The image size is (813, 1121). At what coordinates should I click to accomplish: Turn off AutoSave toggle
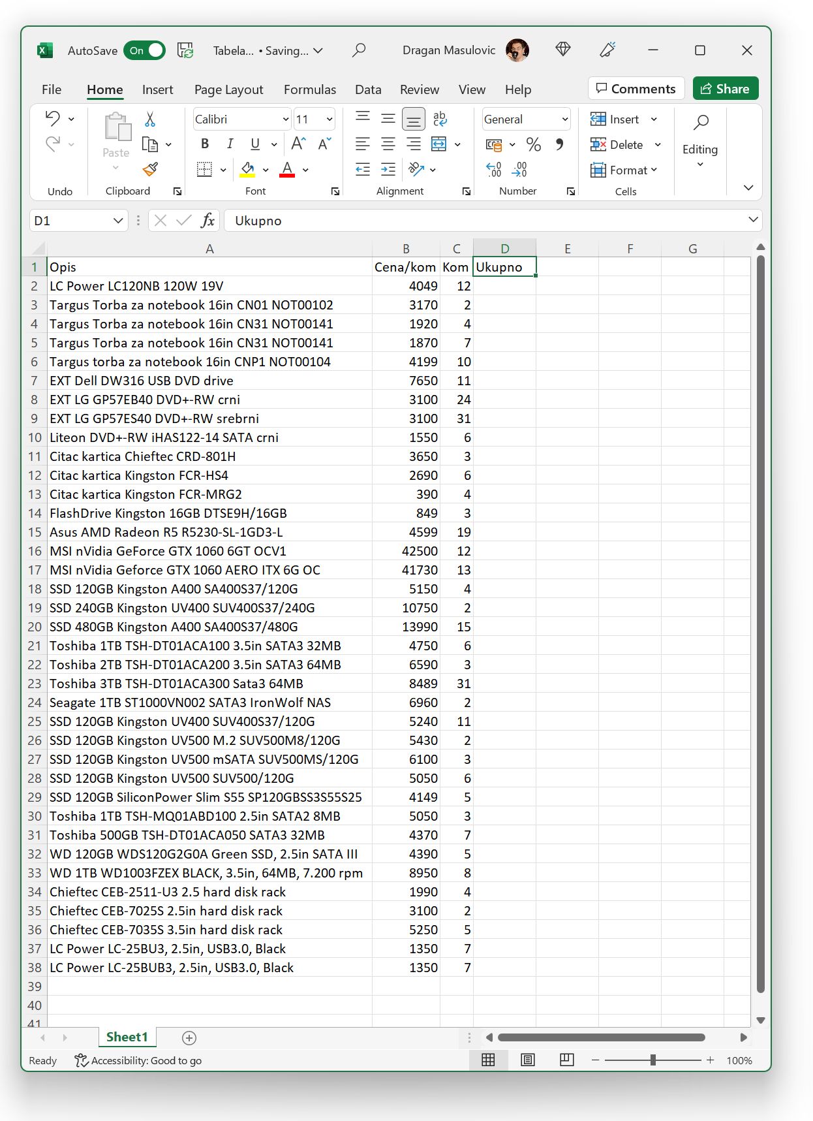pyautogui.click(x=144, y=50)
